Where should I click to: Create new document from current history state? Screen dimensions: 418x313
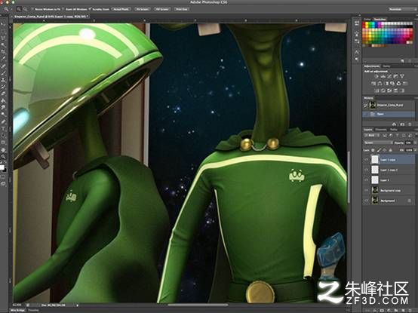click(395, 124)
